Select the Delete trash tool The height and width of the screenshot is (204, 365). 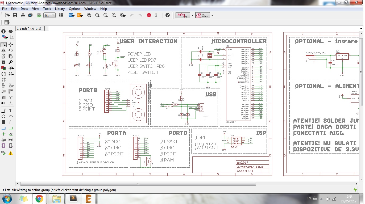[x=3, y=62]
